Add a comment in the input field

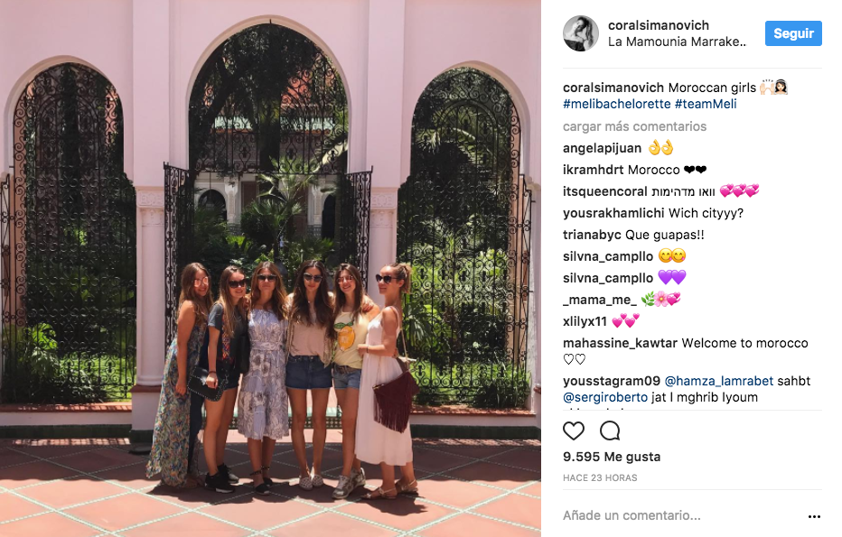(682, 515)
